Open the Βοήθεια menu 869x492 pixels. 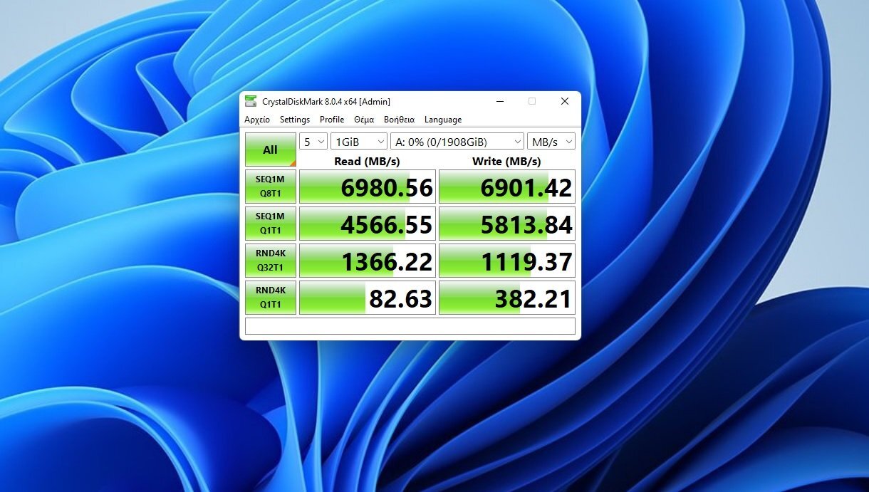tap(399, 120)
